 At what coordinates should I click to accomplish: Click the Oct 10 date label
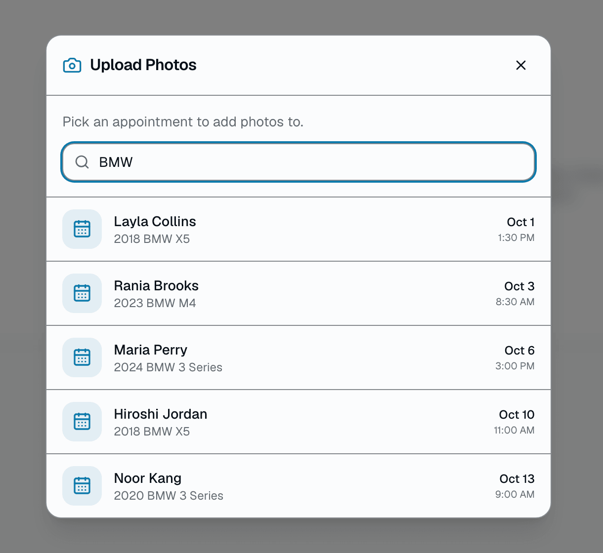tap(517, 415)
